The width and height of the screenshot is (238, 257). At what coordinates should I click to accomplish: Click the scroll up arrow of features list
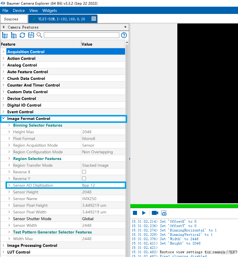(x=127, y=42)
